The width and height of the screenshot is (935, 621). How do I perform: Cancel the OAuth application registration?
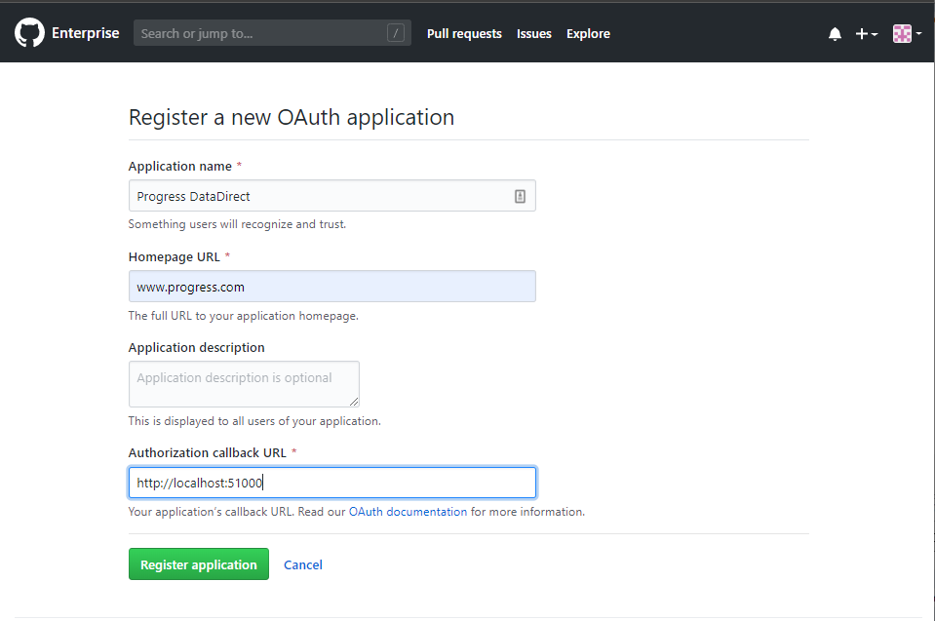(x=303, y=564)
